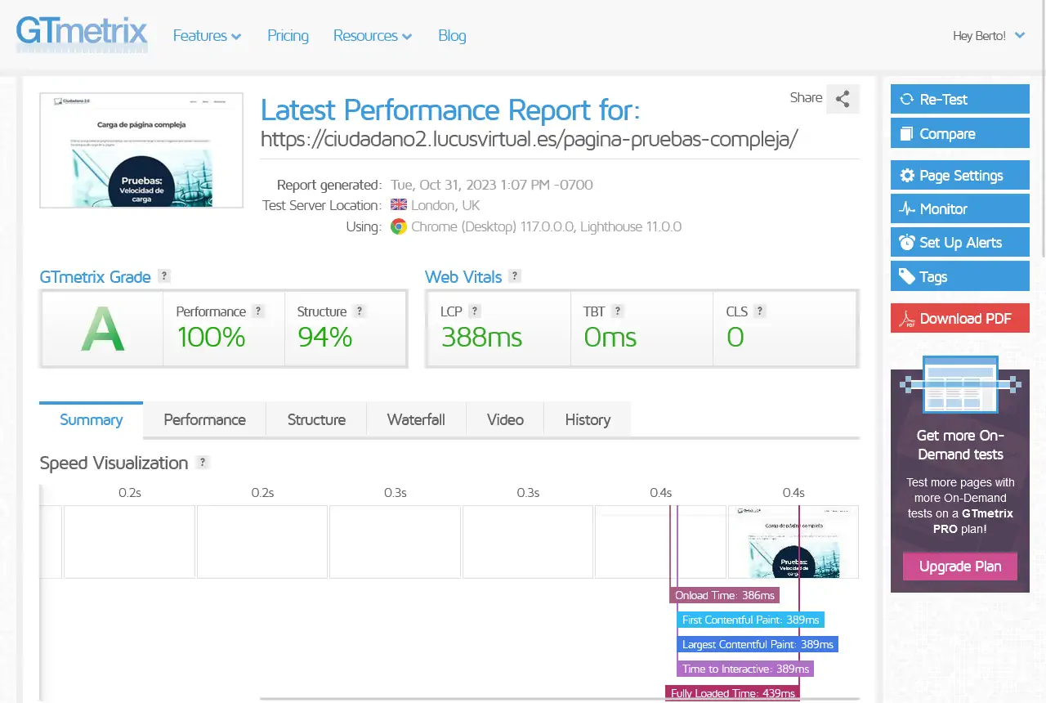
Task: Click the Re-Test button
Action: pos(960,100)
